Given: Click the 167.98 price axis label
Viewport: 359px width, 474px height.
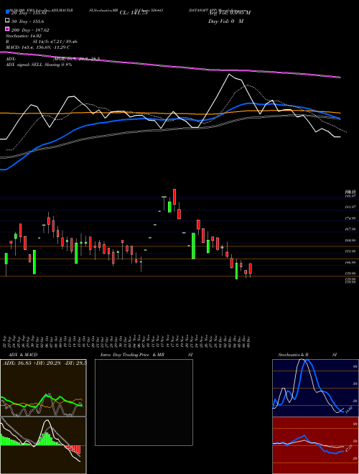Looking at the screenshot, I should coord(351,229).
